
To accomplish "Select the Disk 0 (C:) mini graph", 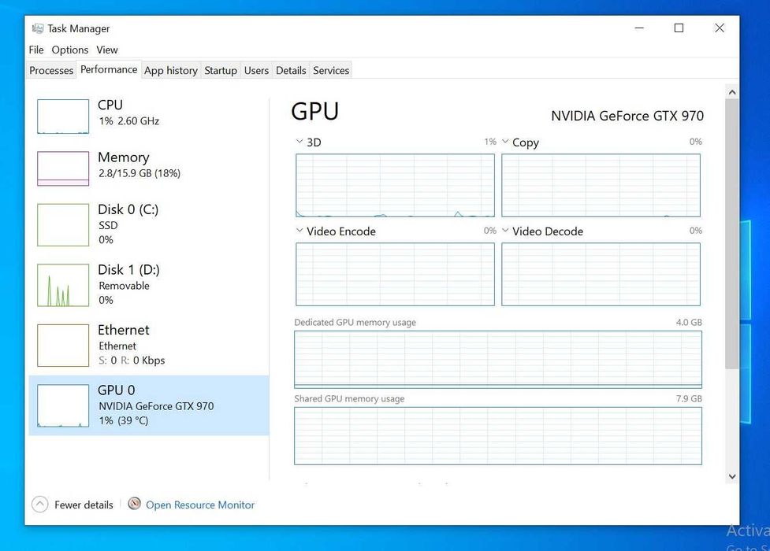I will pos(63,224).
